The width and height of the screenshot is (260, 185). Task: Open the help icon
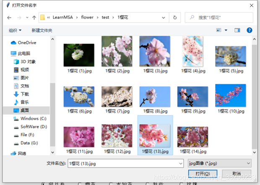(250, 30)
